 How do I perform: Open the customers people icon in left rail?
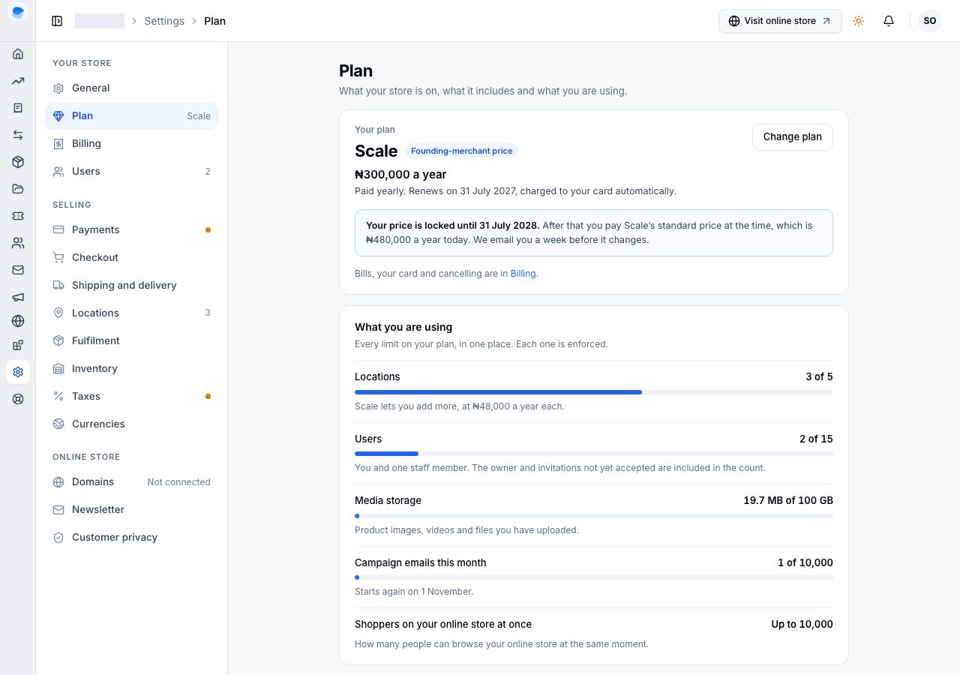pos(18,243)
